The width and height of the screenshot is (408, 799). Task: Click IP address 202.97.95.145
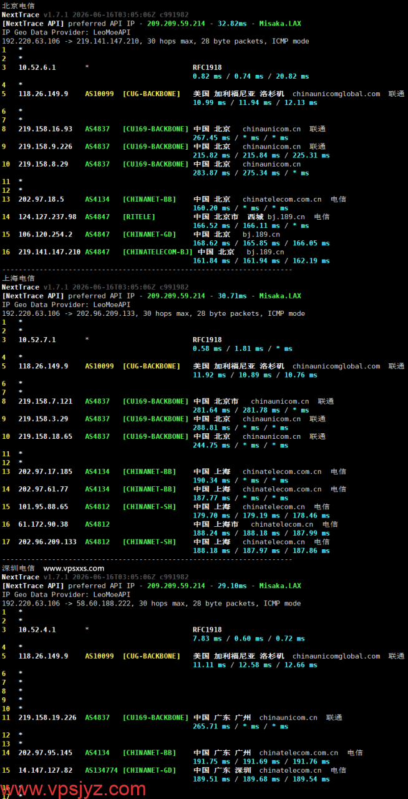pos(46,753)
